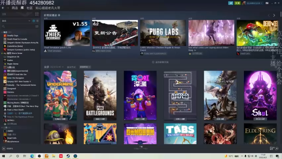Click the plus add game icon

point(4,148)
